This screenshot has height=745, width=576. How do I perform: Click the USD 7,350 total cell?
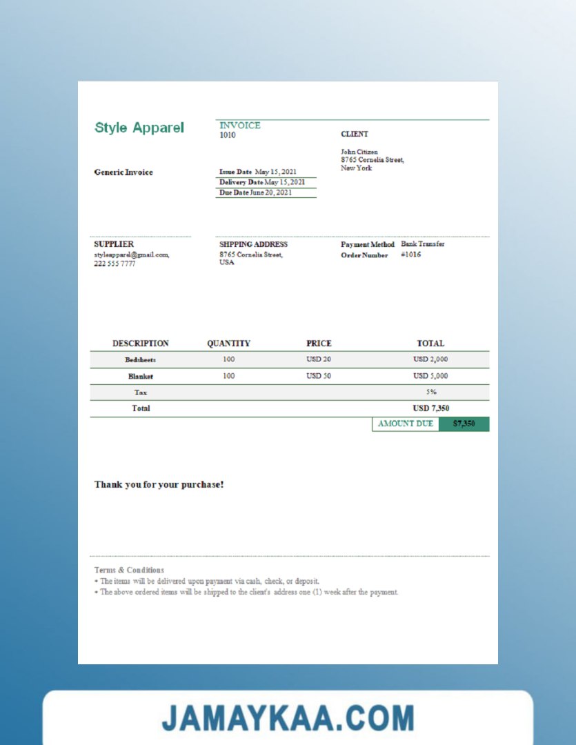tap(430, 408)
